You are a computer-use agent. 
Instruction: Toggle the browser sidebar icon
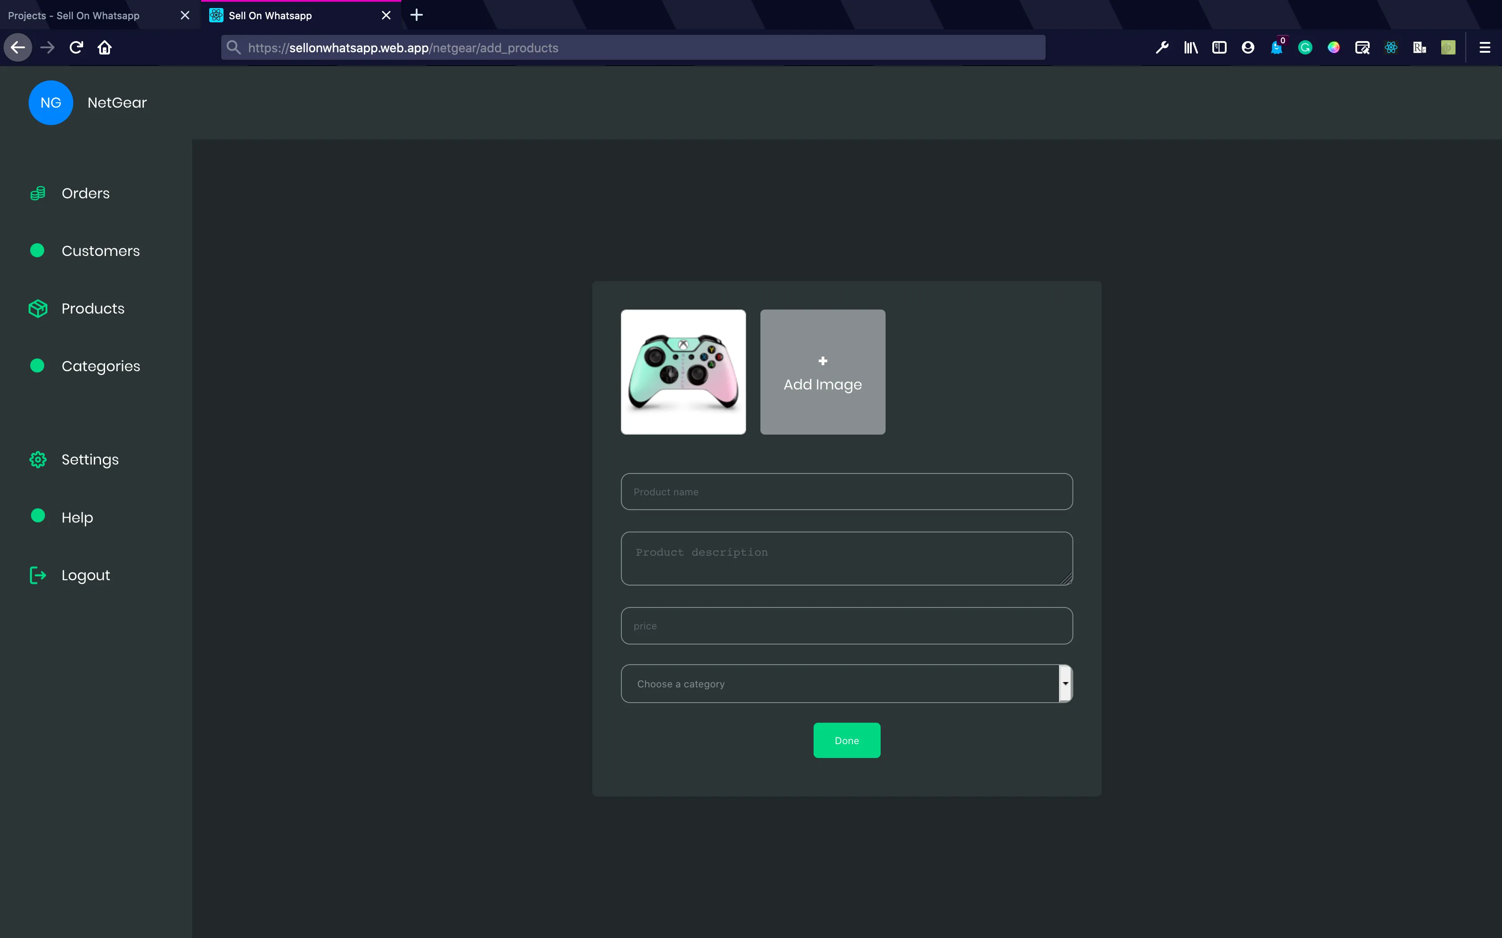coord(1219,48)
